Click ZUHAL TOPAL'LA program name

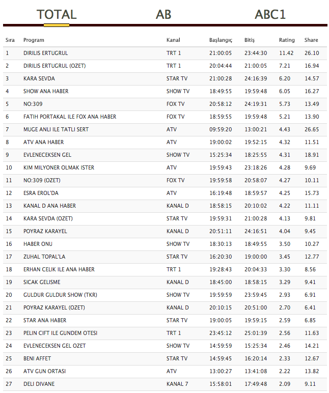coord(44,257)
